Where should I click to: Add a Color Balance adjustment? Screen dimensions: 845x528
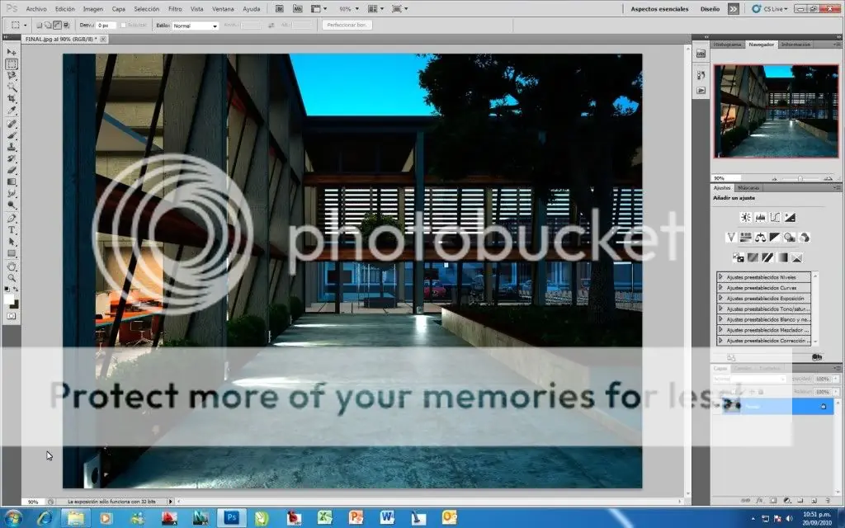pyautogui.click(x=760, y=237)
